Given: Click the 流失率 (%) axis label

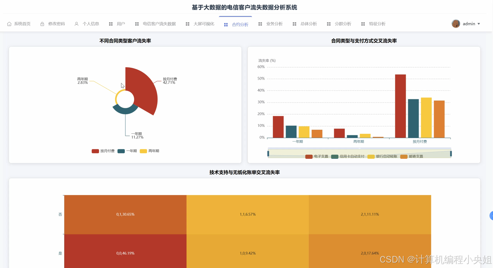Looking at the screenshot, I should (x=267, y=60).
